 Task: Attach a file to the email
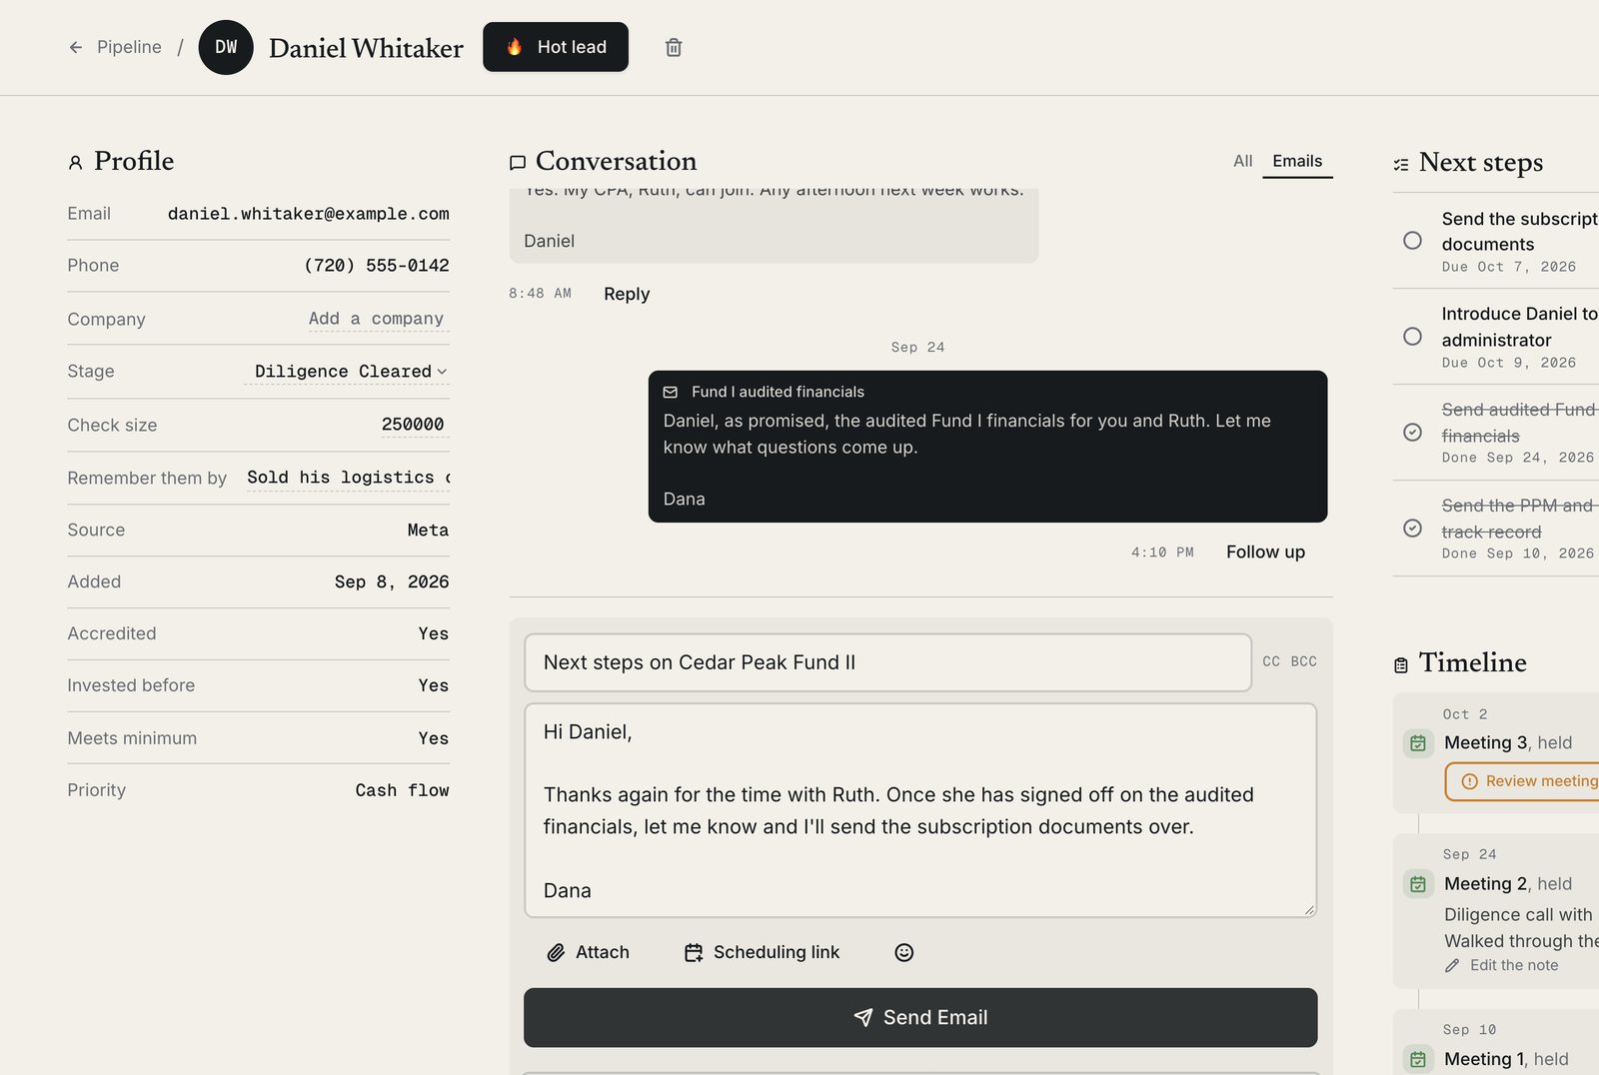point(589,952)
